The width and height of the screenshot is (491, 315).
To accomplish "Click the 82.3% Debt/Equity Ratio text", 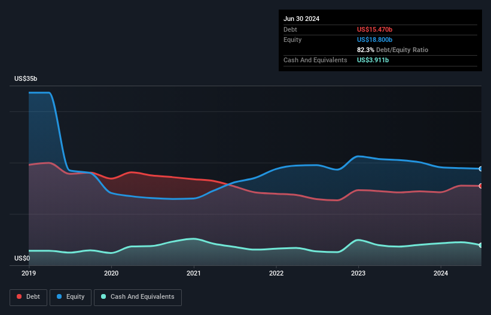I will point(392,50).
